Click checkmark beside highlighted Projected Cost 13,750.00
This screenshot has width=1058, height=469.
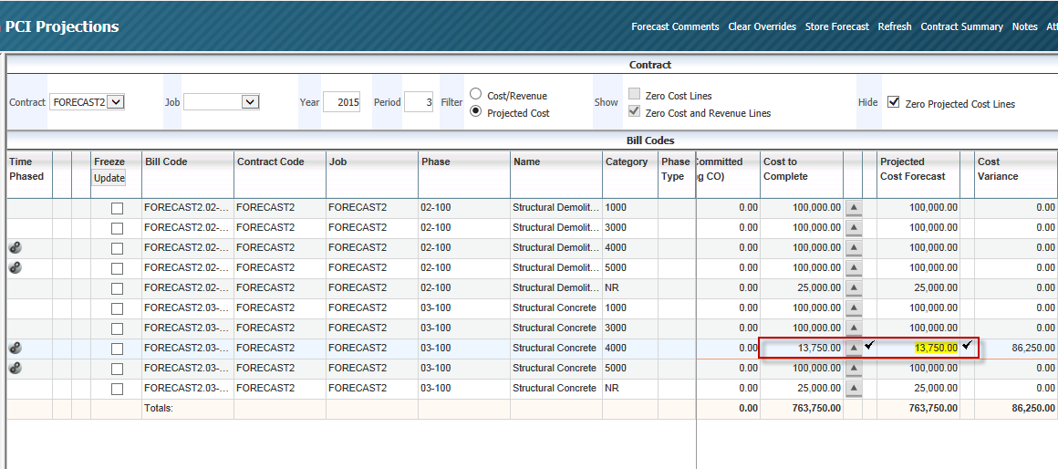click(x=967, y=345)
